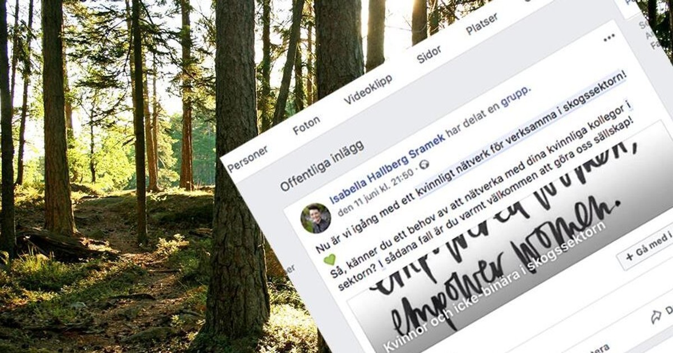Click the plus sign on Gå med button
This screenshot has height=353, width=673.
point(629,257)
